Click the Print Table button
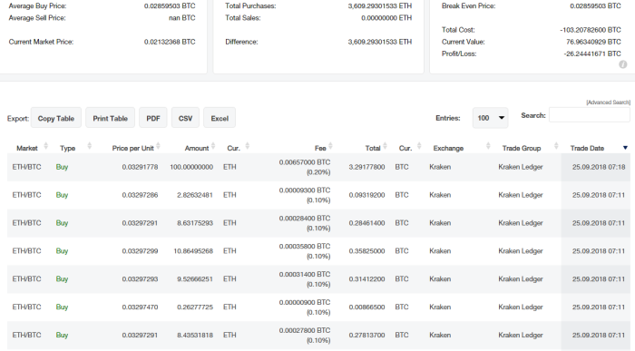Image resolution: width=635 pixels, height=351 pixels. [110, 118]
